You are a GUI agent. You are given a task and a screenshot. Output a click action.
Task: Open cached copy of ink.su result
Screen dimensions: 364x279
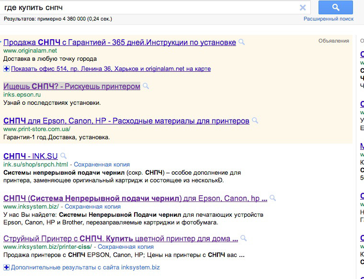102,165
